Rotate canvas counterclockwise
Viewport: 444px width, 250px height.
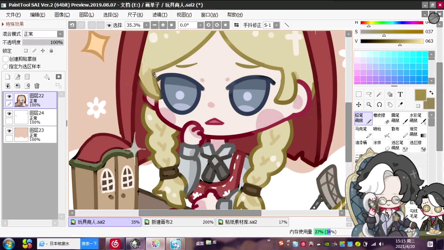208,25
